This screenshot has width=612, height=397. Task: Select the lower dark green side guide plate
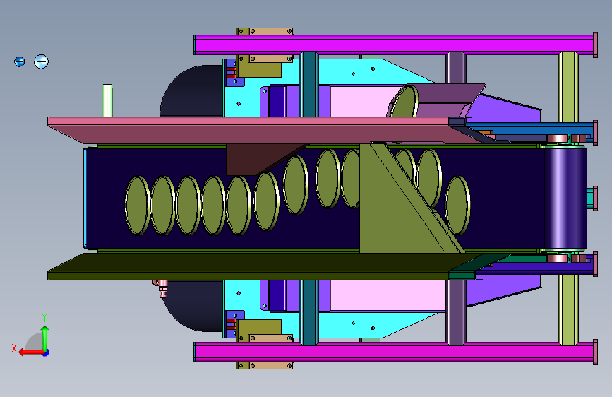coord(250,266)
